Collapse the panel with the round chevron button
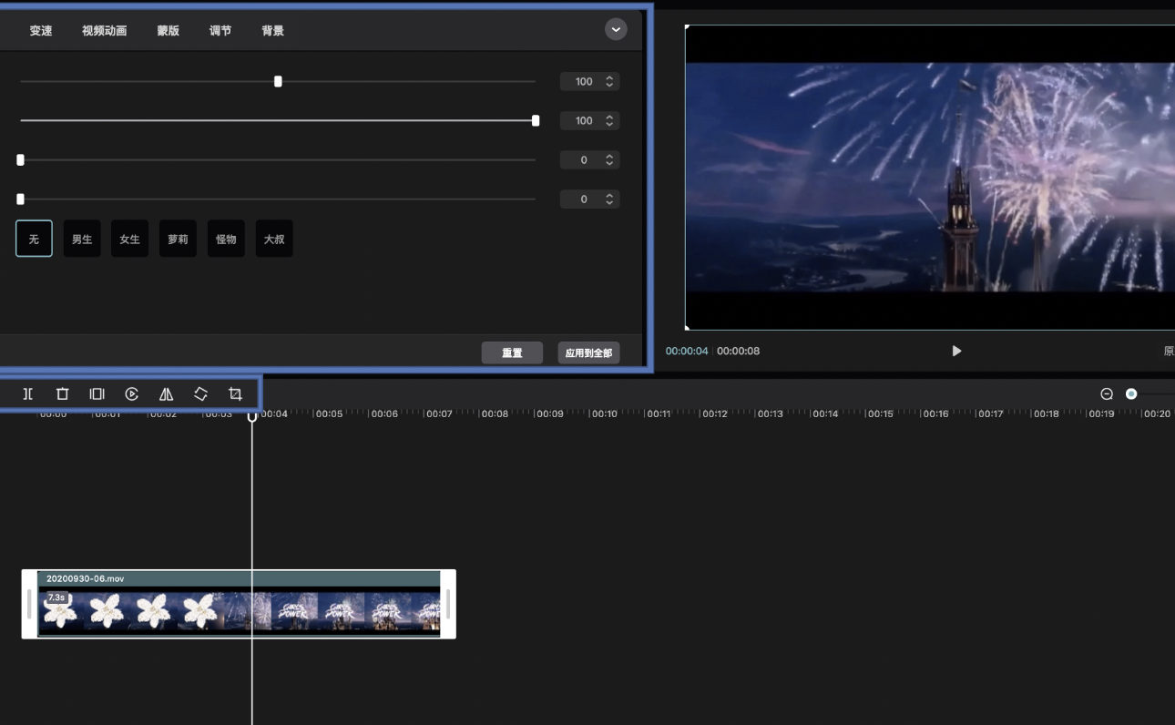This screenshot has width=1175, height=725. 616,29
